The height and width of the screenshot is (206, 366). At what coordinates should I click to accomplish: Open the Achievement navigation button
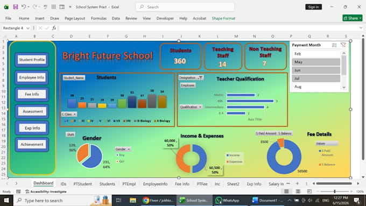click(32, 144)
